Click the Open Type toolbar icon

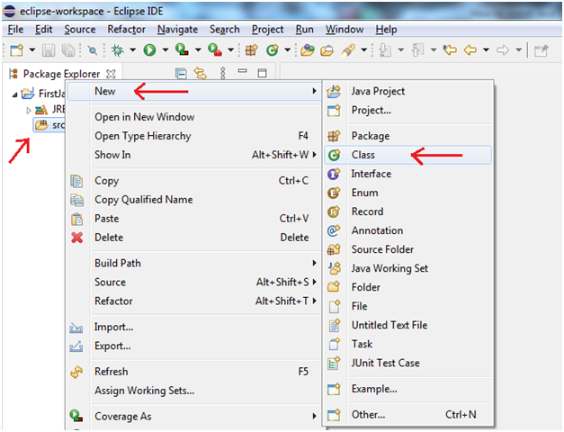308,50
